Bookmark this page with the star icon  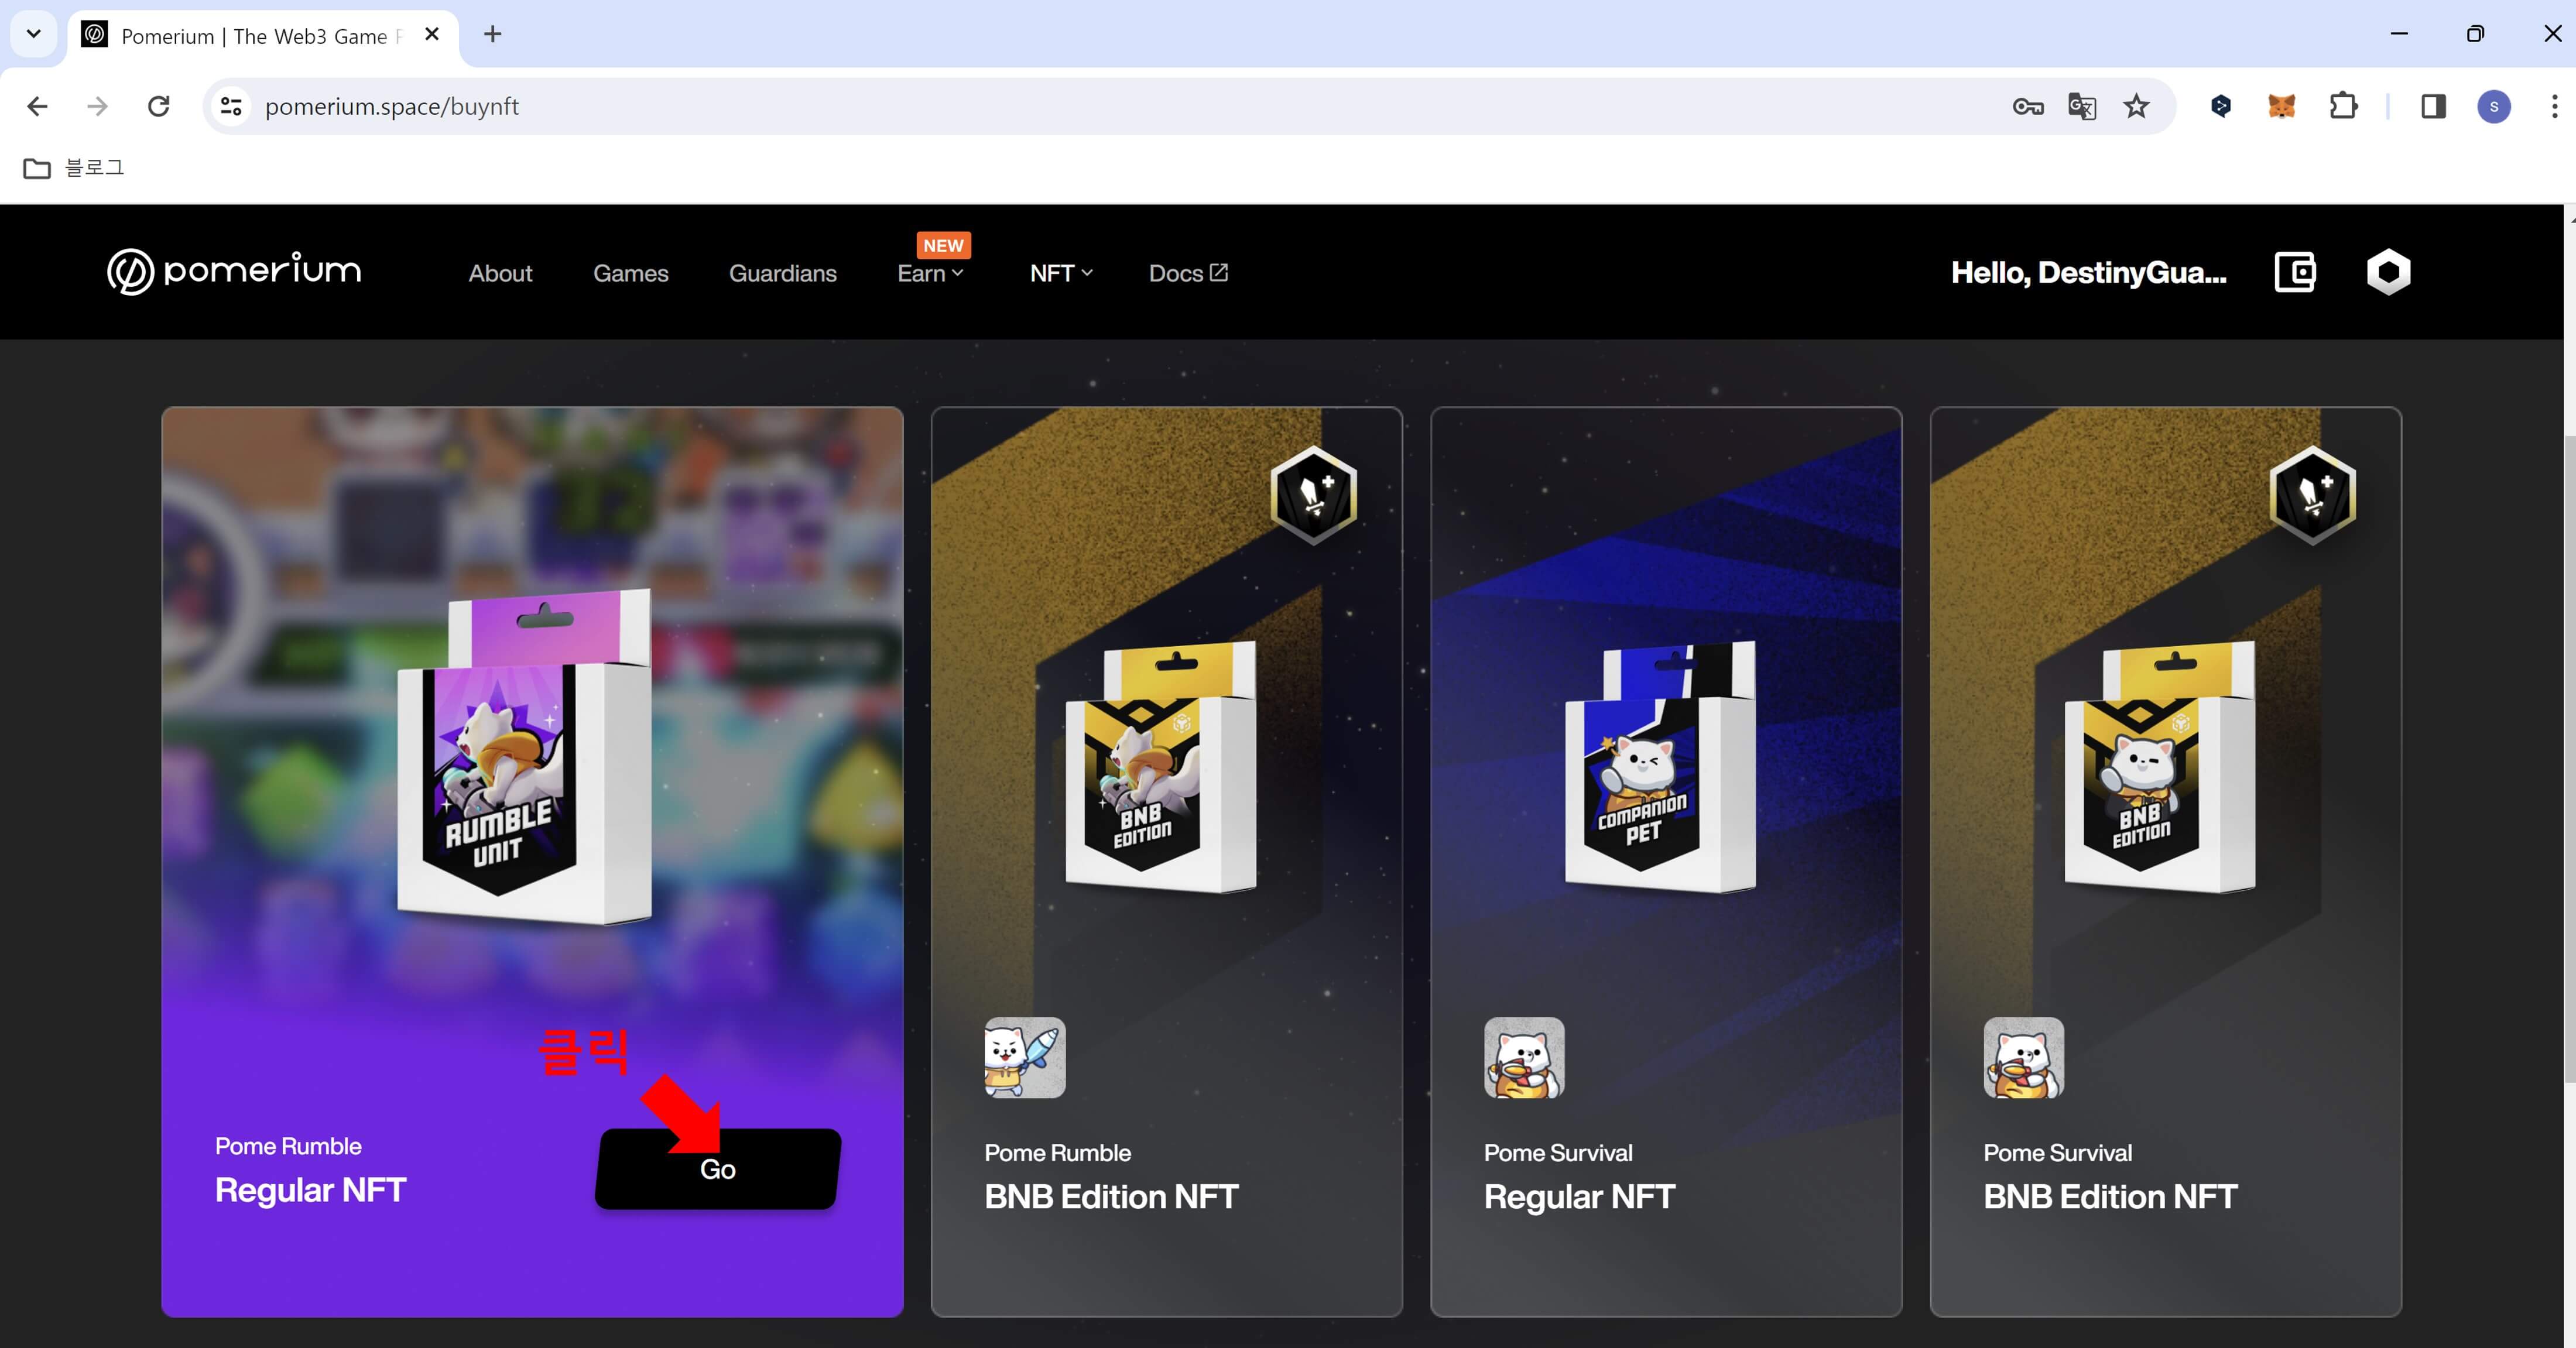2136,106
